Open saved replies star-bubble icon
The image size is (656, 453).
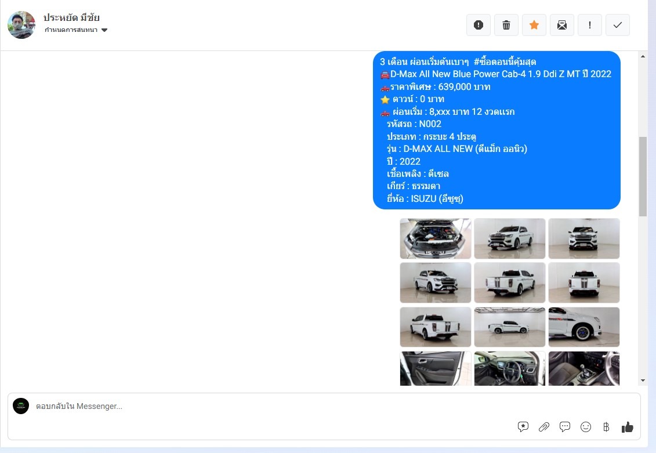[523, 427]
